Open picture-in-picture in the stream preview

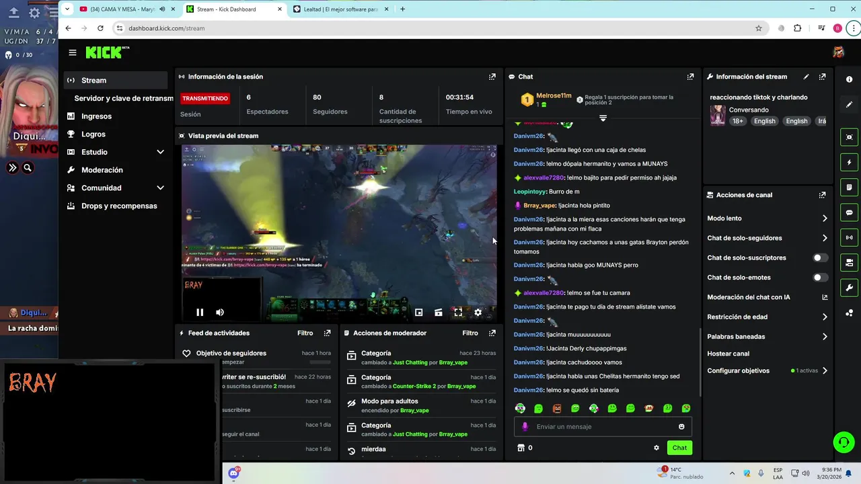tap(418, 312)
